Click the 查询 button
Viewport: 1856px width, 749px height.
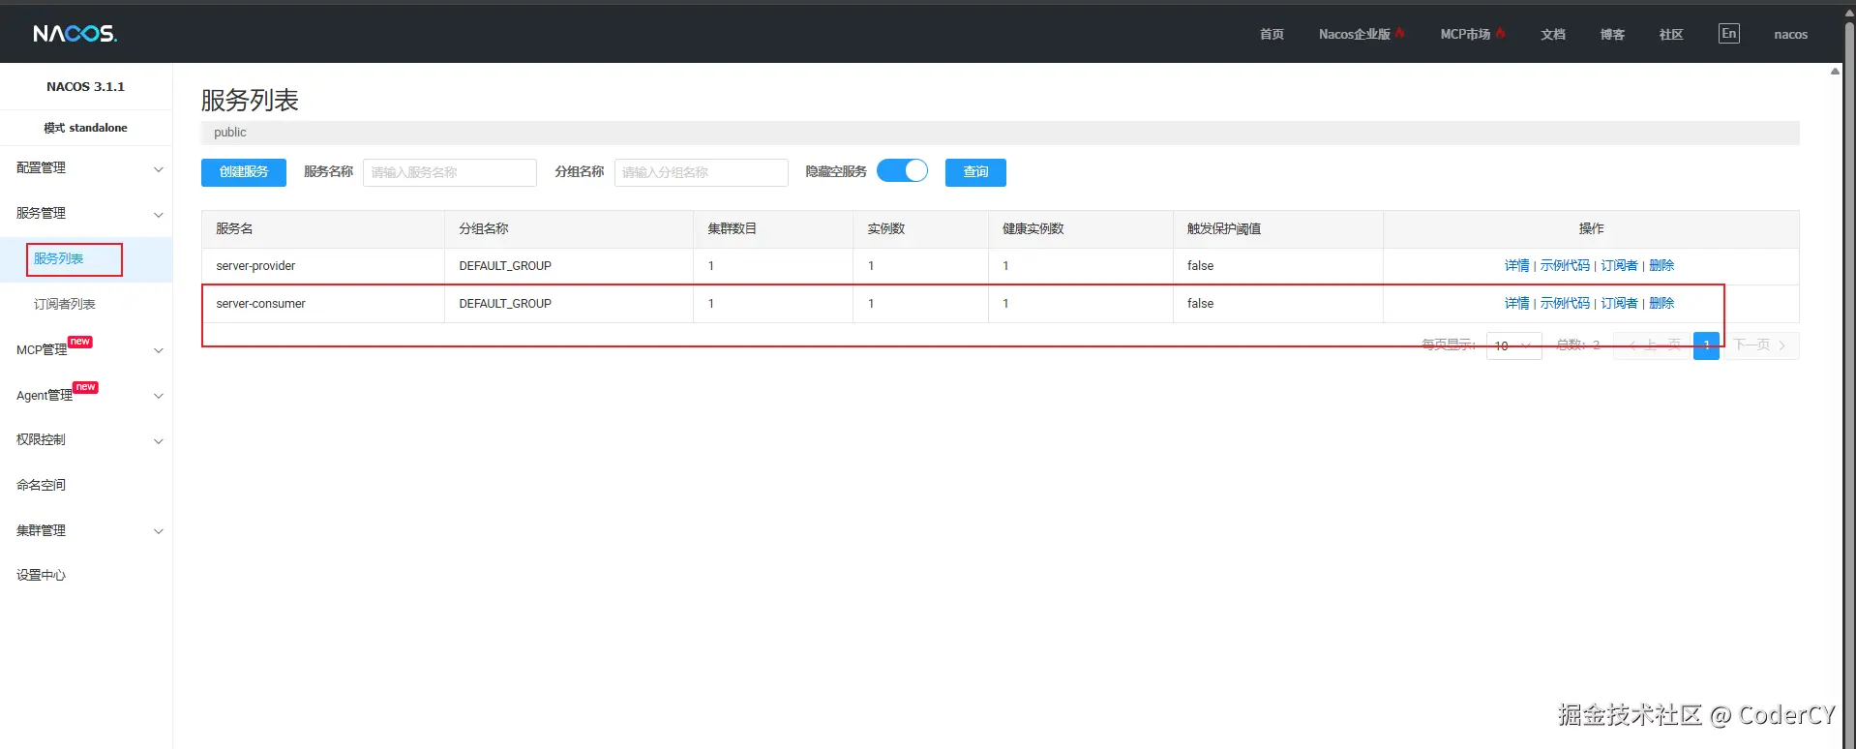[975, 172]
